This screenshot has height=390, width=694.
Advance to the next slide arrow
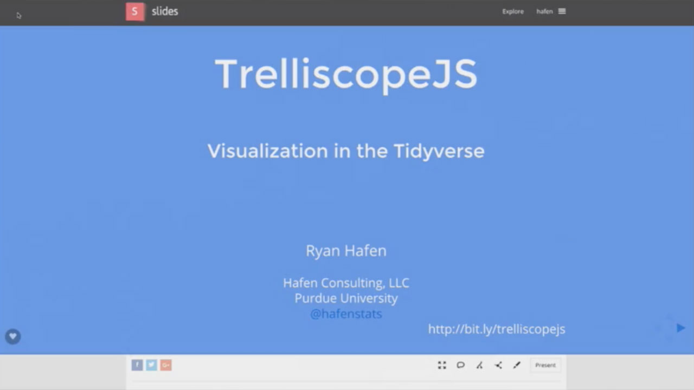coord(680,328)
